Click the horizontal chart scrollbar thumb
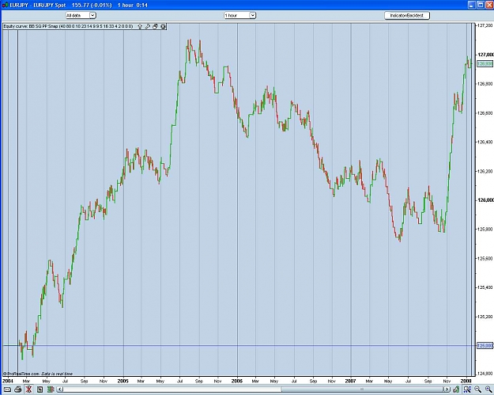The height and width of the screenshot is (395, 494). click(x=362, y=389)
